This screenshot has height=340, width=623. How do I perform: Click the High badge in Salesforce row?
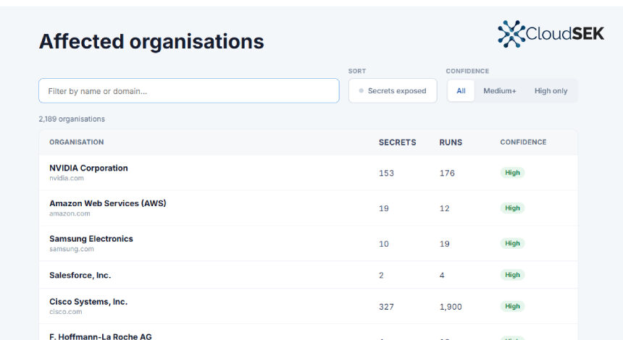click(512, 275)
